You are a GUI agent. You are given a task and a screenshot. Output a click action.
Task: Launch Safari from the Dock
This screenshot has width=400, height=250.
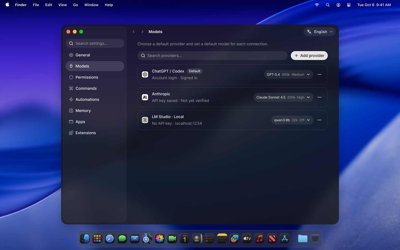click(110, 239)
